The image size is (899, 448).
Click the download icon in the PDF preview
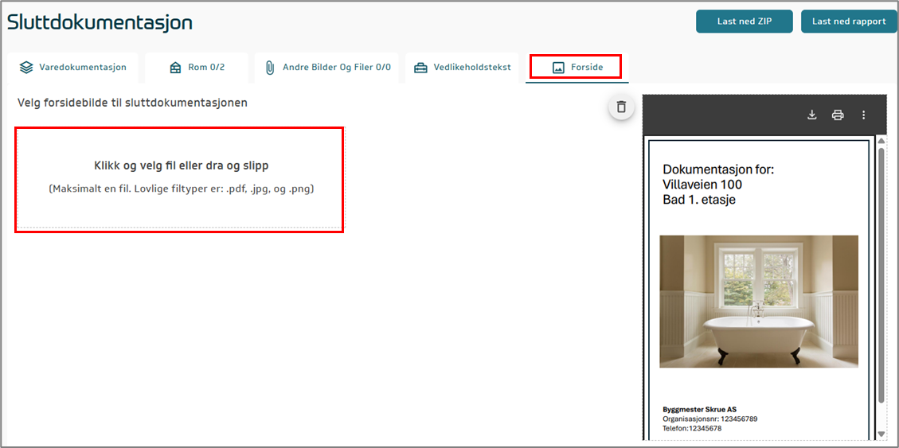pos(811,115)
